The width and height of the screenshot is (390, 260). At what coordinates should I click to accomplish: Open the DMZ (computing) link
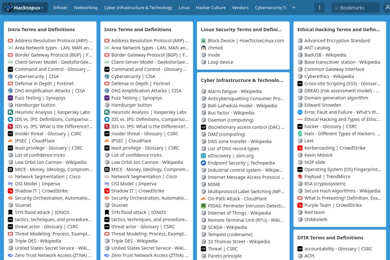coord(226,134)
